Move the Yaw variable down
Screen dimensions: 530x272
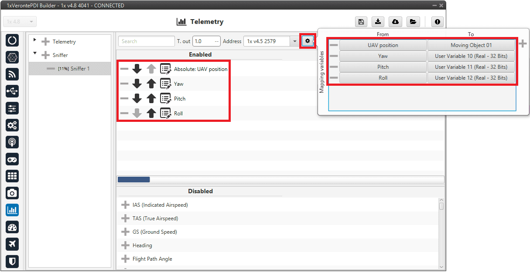click(137, 84)
